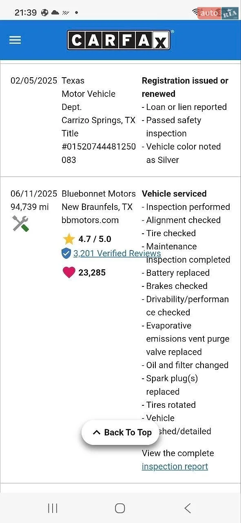The width and height of the screenshot is (241, 523).
Task: Tap Android home button
Action: [120, 508]
